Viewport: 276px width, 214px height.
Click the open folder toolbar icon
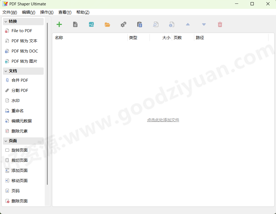[107, 24]
